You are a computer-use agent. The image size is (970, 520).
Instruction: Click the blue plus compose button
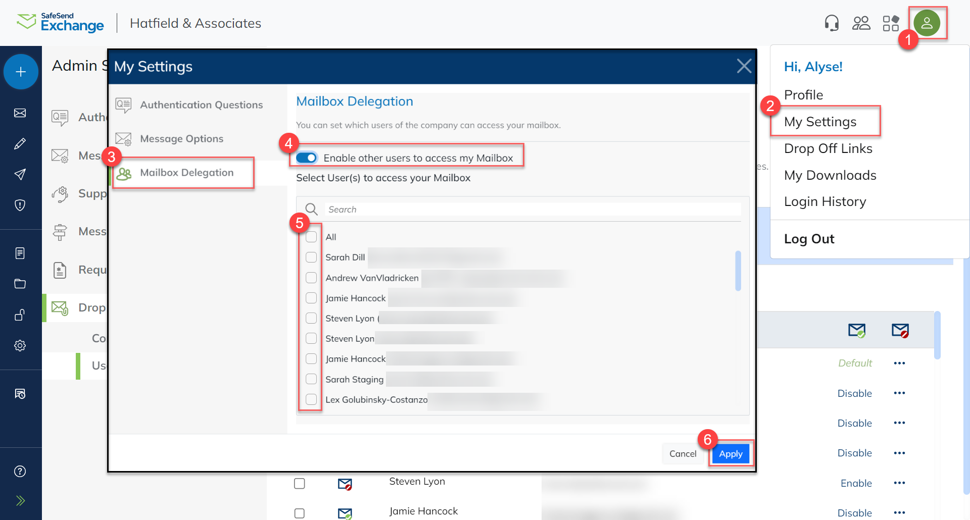click(21, 72)
